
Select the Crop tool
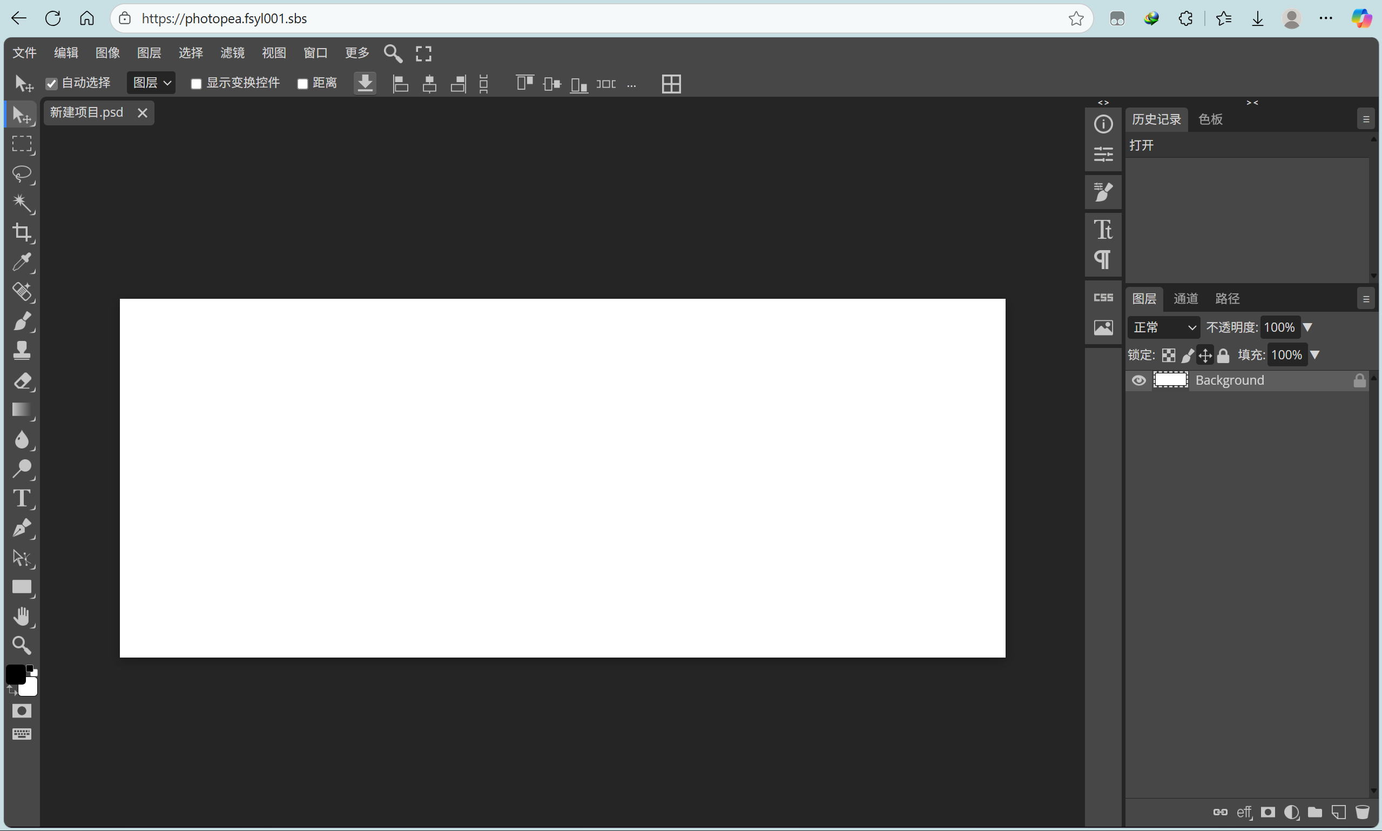pos(22,232)
